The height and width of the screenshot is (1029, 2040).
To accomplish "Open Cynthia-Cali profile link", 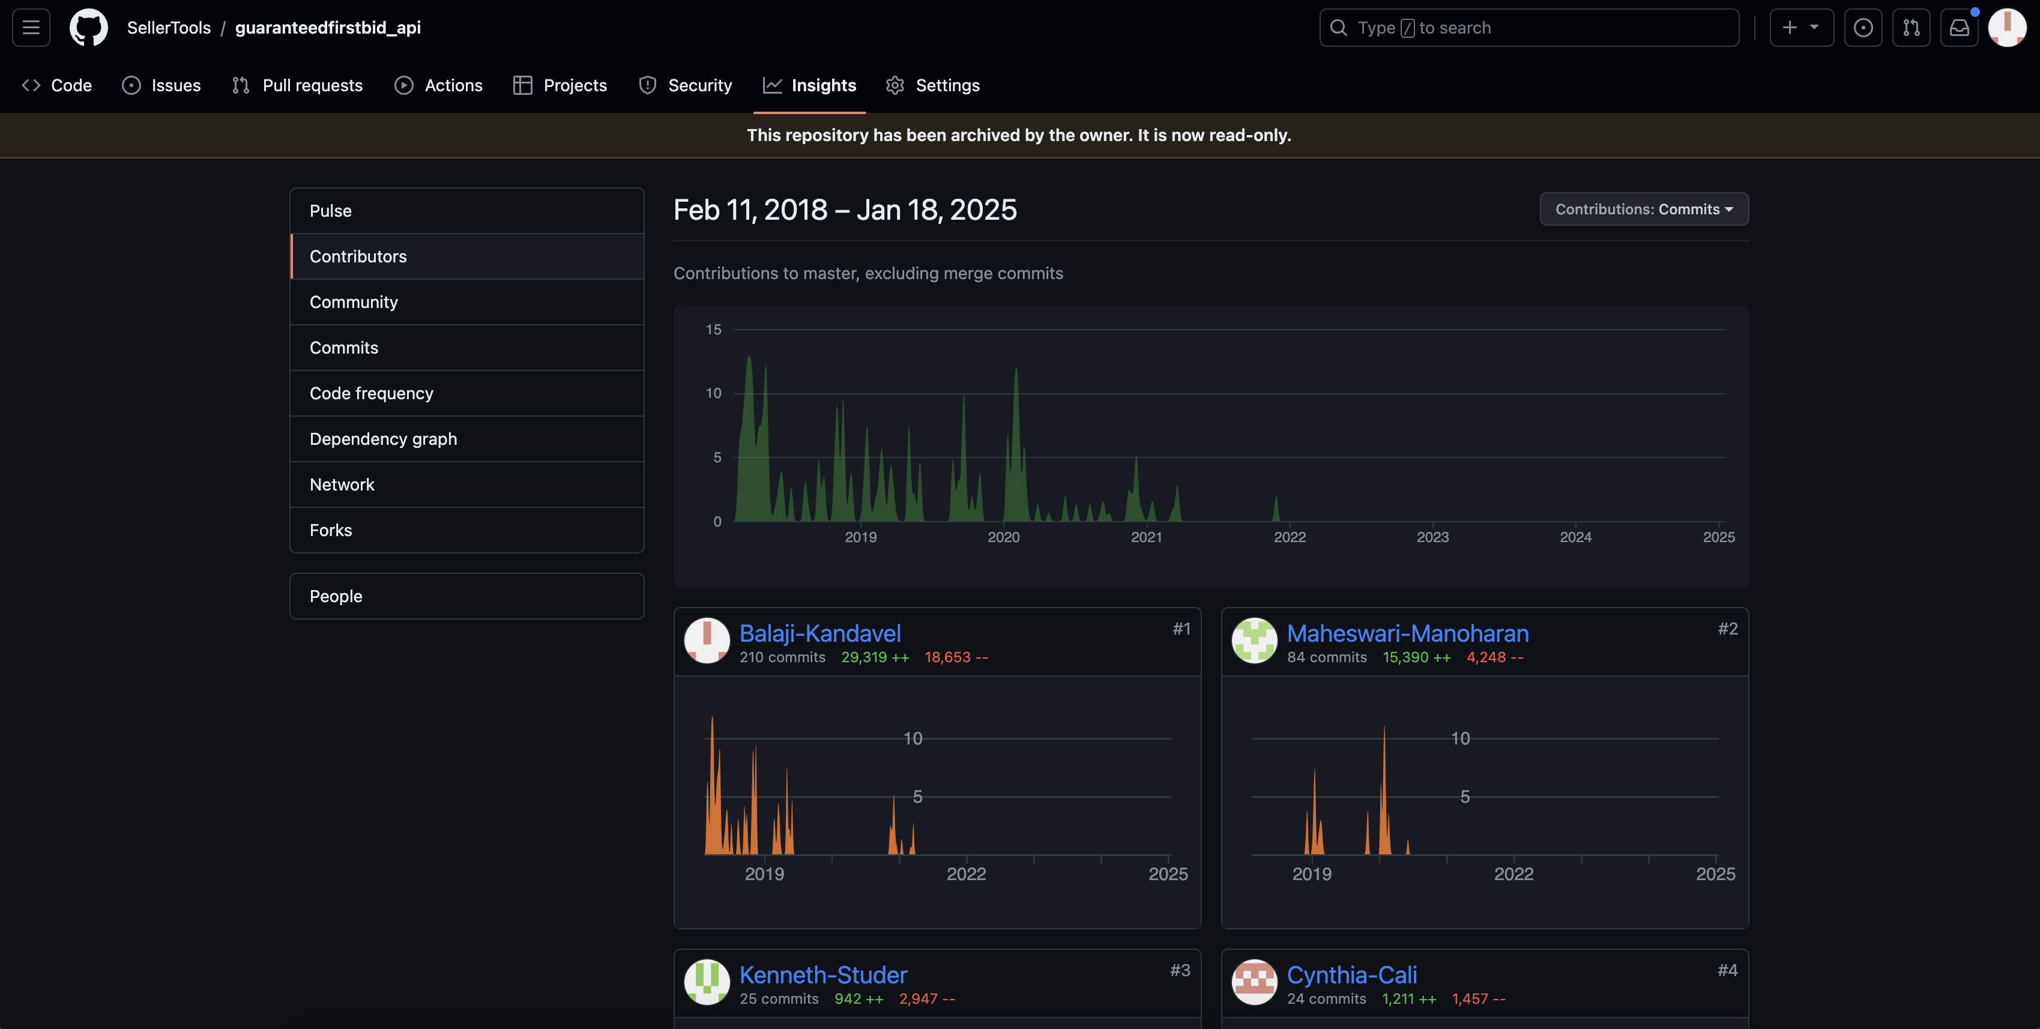I will [1352, 975].
